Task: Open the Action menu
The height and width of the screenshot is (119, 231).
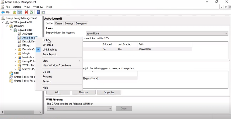Action: (x=17, y=7)
